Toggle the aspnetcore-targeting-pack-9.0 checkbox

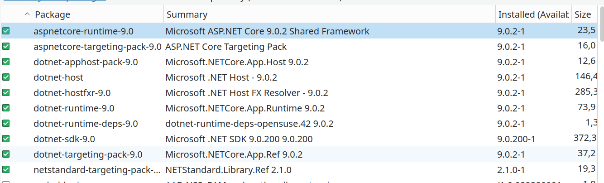coord(6,47)
